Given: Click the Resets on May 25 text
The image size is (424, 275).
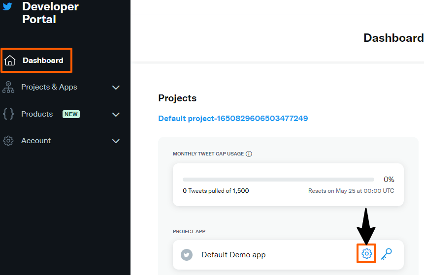Looking at the screenshot, I should pyautogui.click(x=351, y=191).
